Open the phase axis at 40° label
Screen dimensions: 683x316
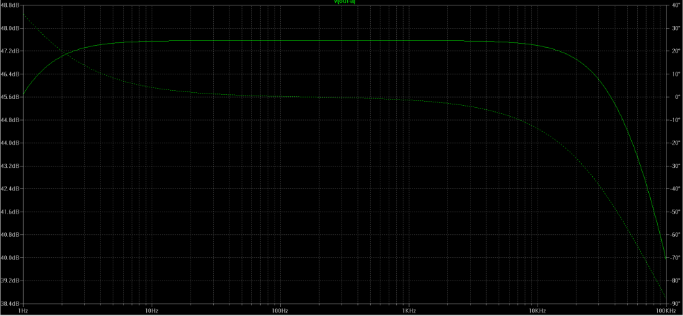point(675,5)
